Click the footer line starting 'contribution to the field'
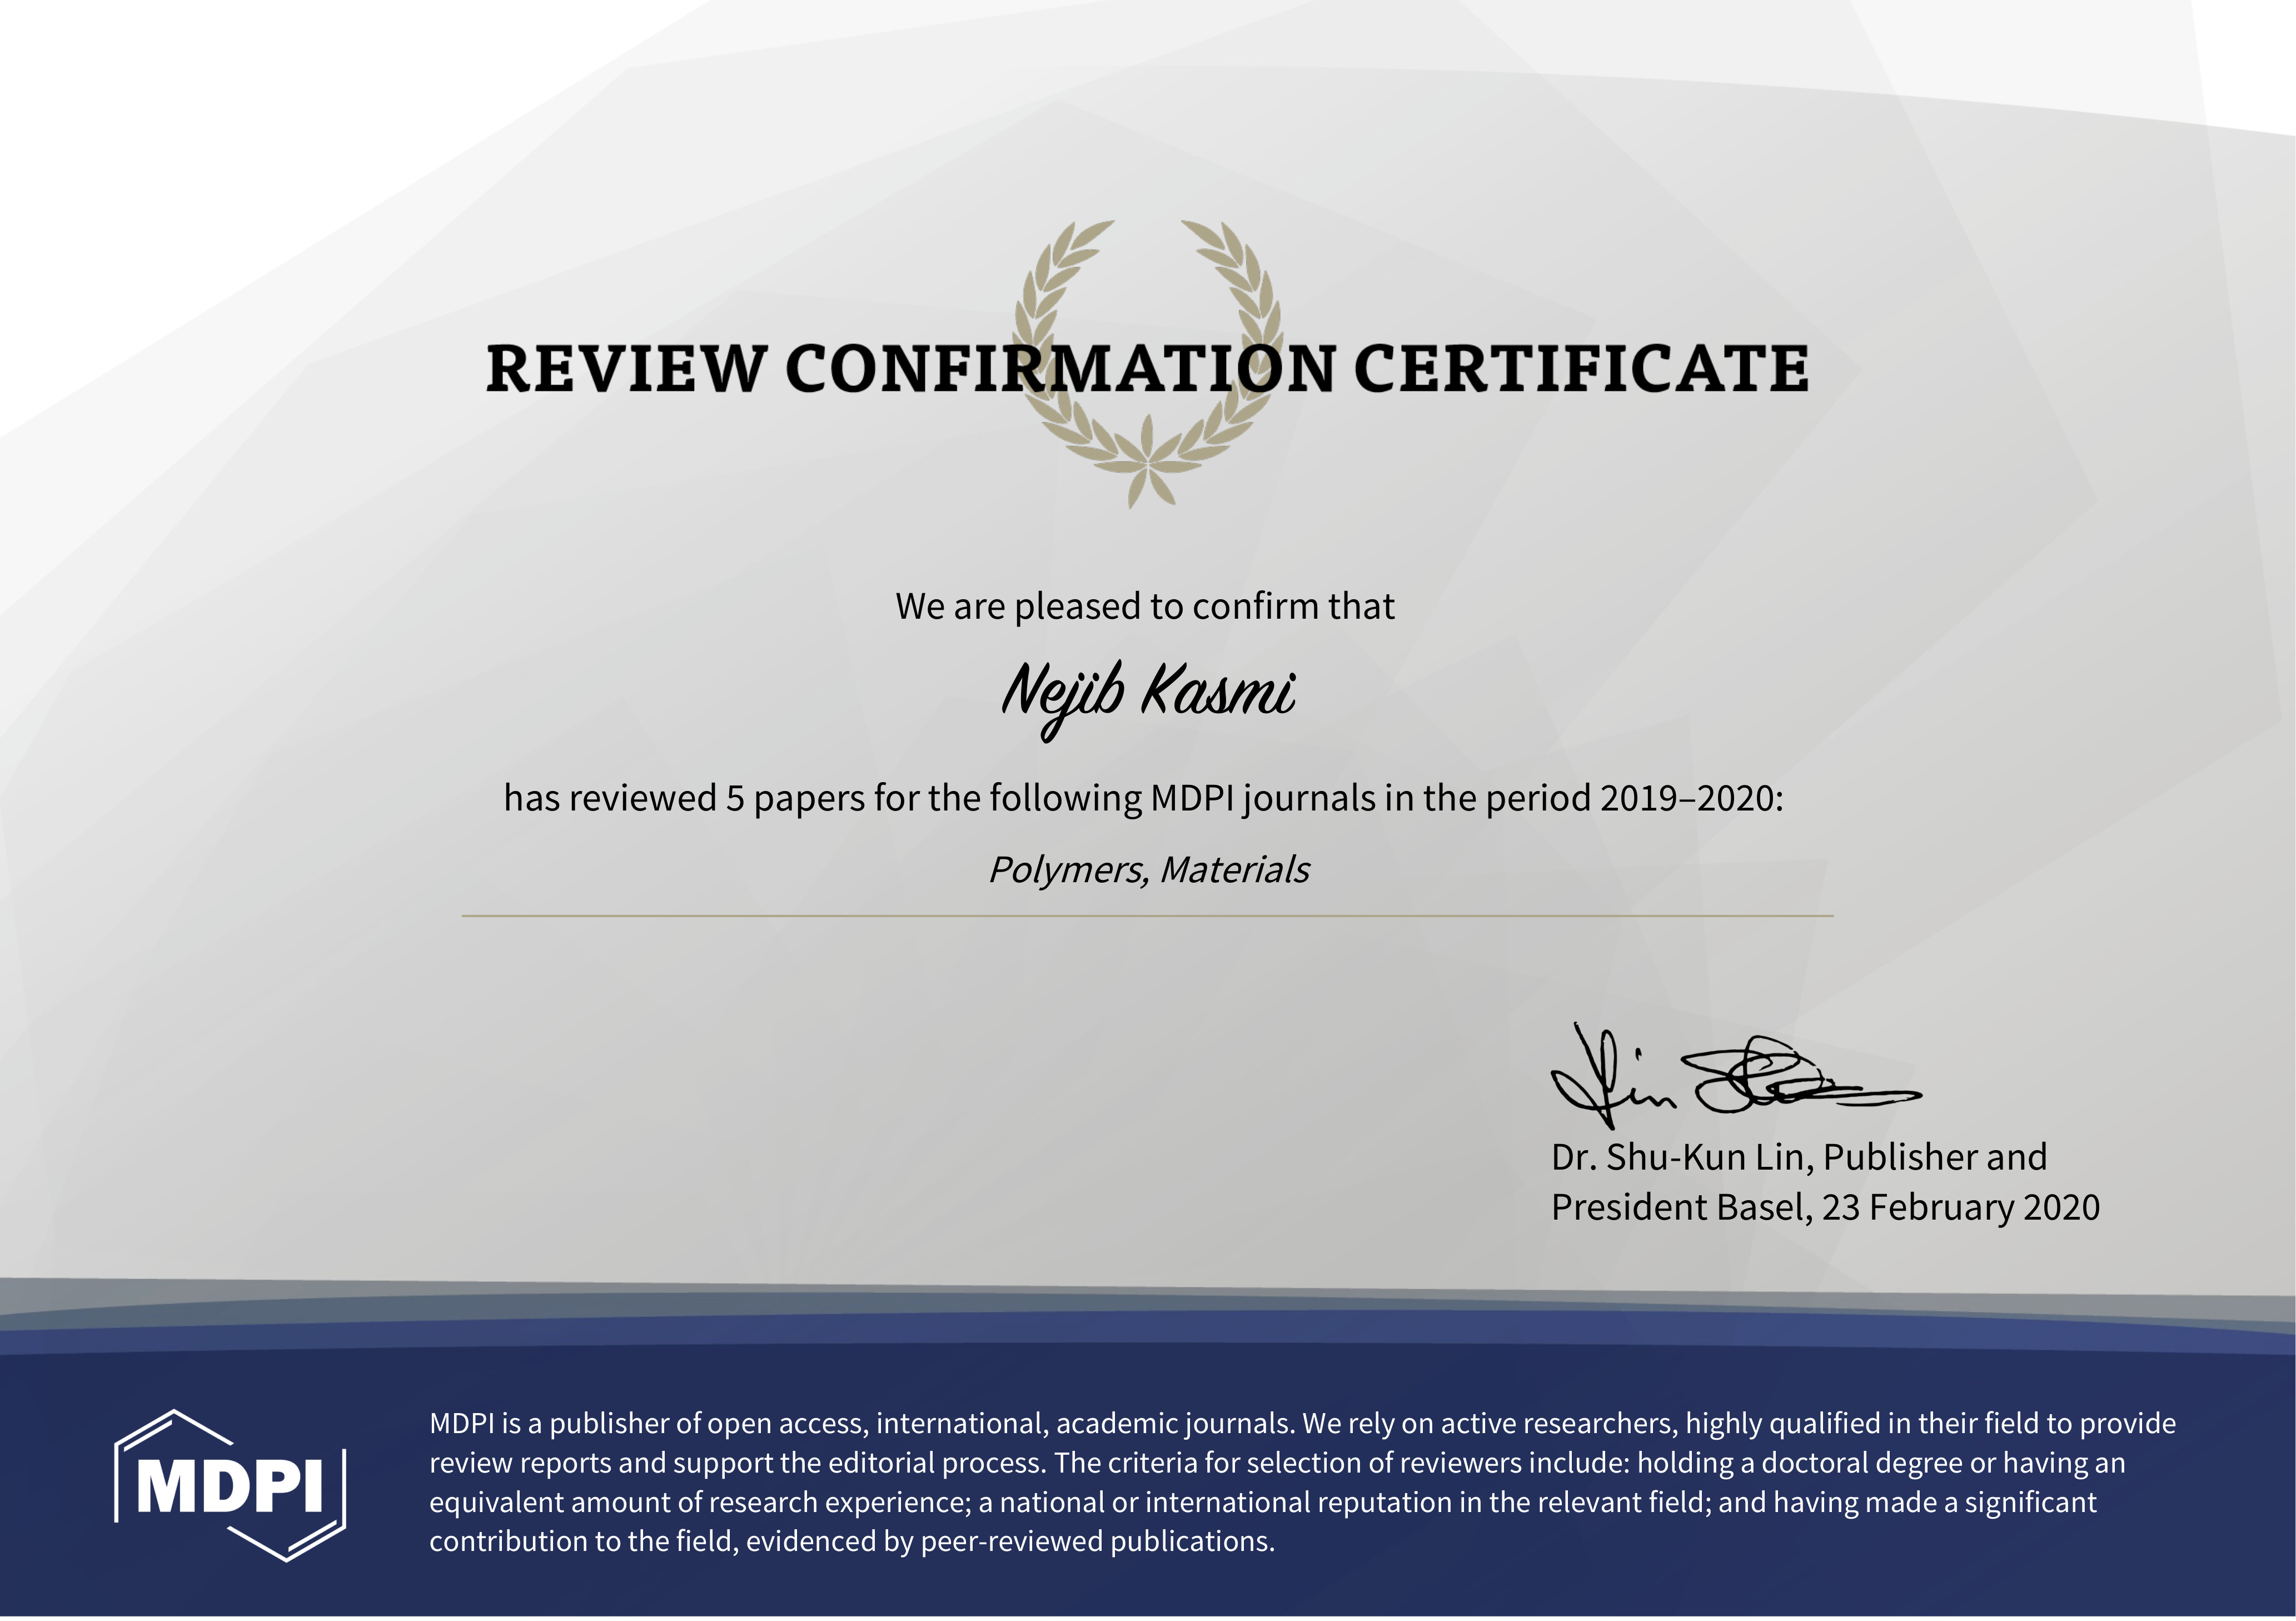Image resolution: width=2296 pixels, height=1621 pixels. [852, 1541]
